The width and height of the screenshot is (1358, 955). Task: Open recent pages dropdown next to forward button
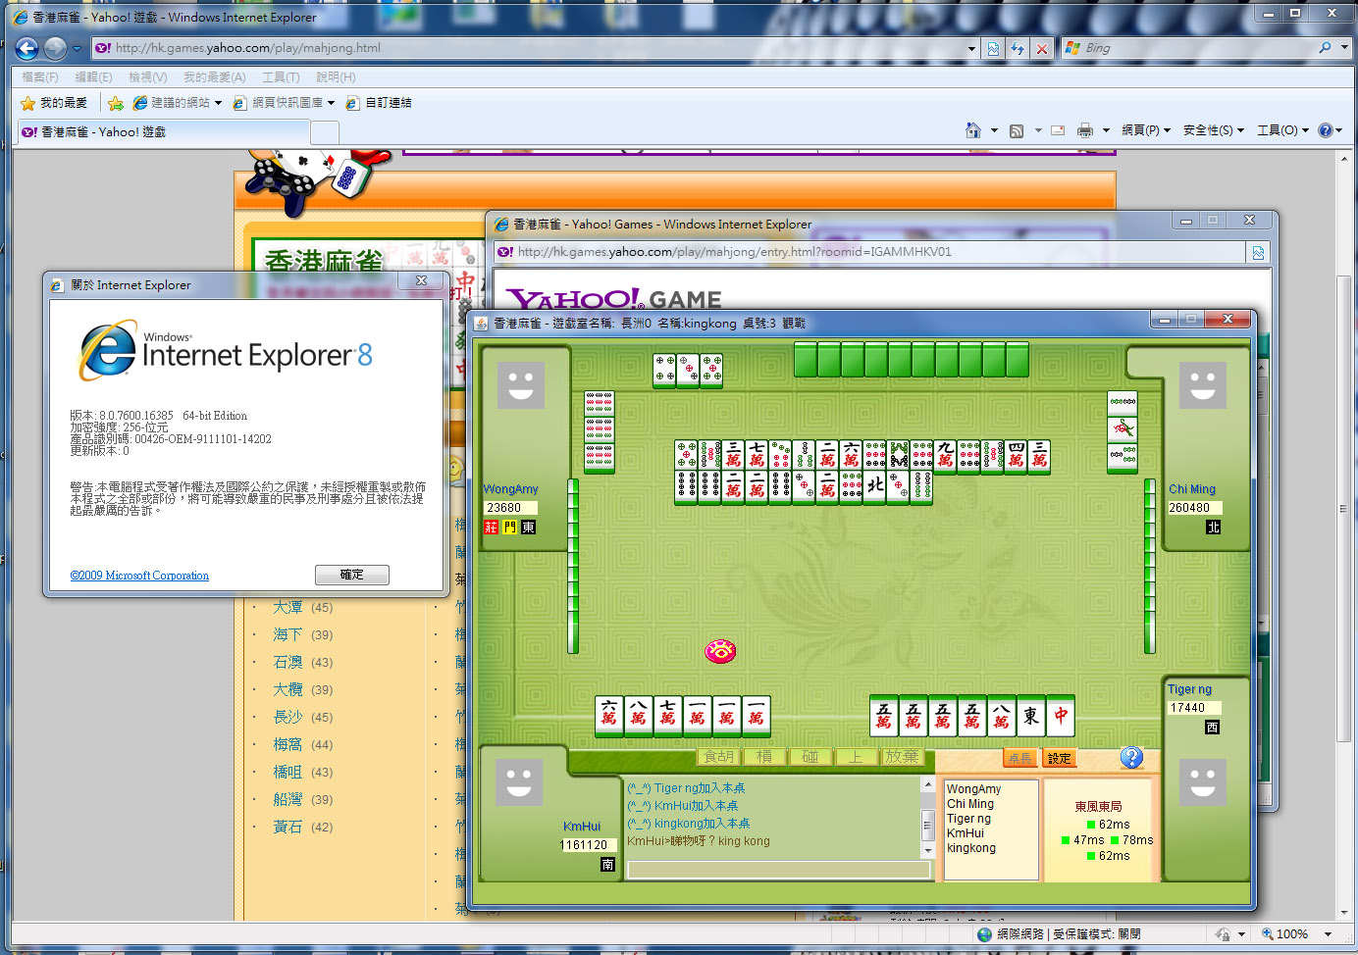tap(77, 49)
